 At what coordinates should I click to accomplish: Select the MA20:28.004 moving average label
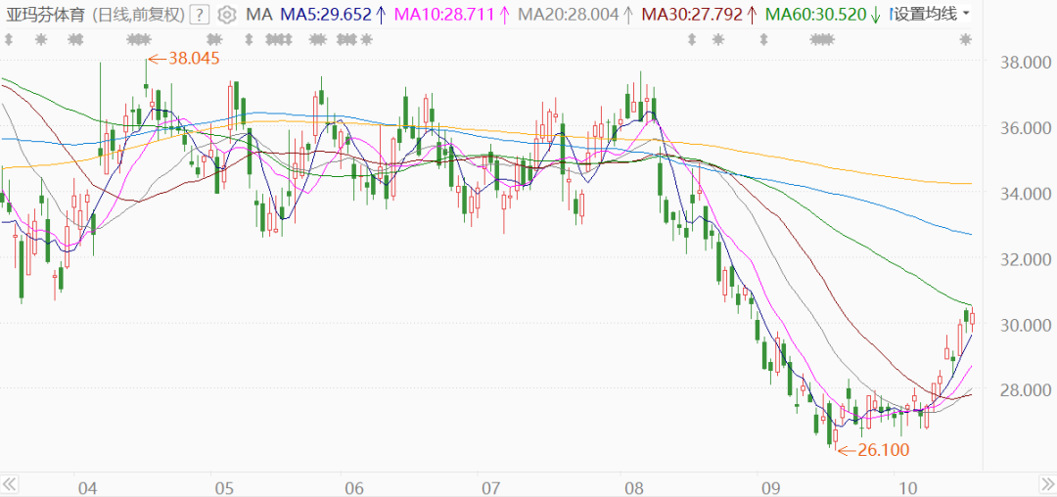[569, 14]
